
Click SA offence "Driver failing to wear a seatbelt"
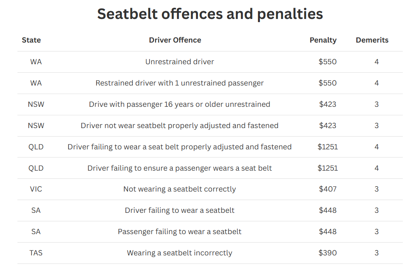[x=180, y=211]
